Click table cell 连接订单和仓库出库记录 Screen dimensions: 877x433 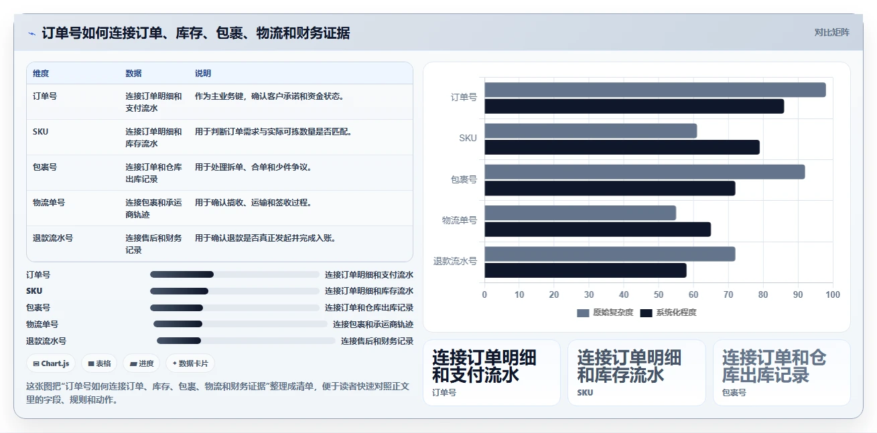(153, 173)
